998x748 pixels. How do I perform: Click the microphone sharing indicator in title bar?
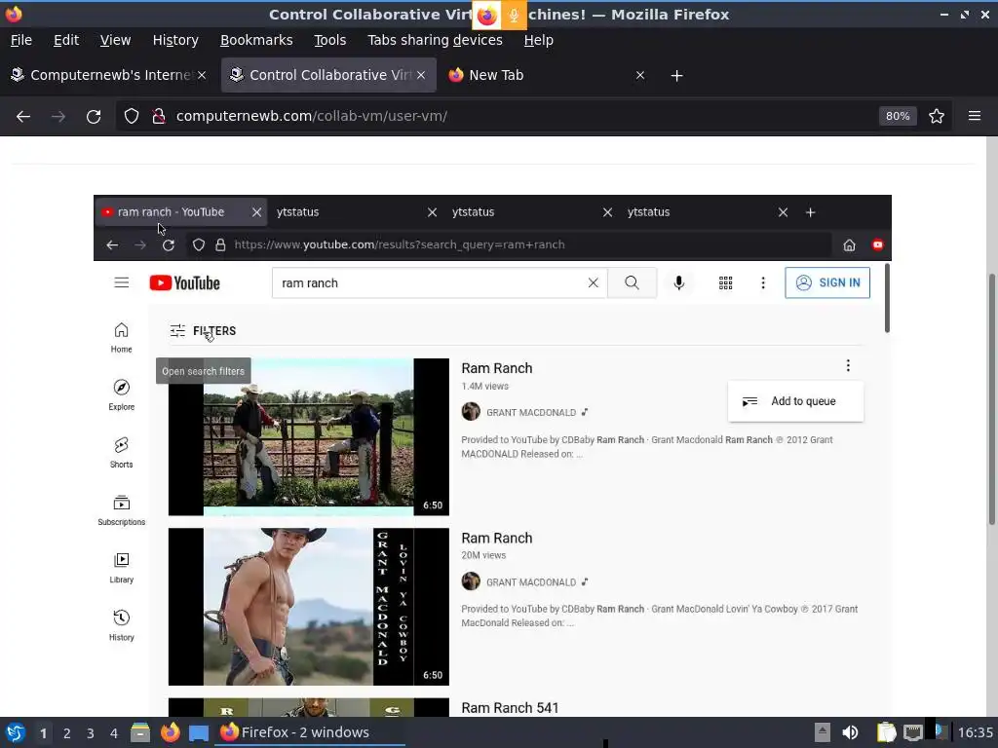(514, 16)
